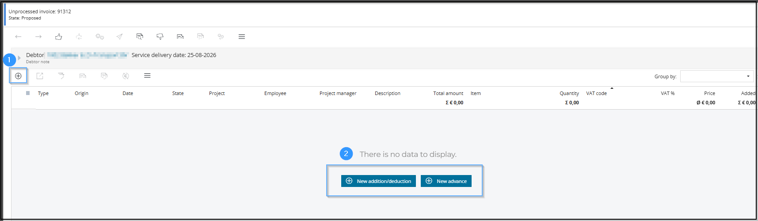
Task: Sort by the Project column header
Action: pos(217,93)
